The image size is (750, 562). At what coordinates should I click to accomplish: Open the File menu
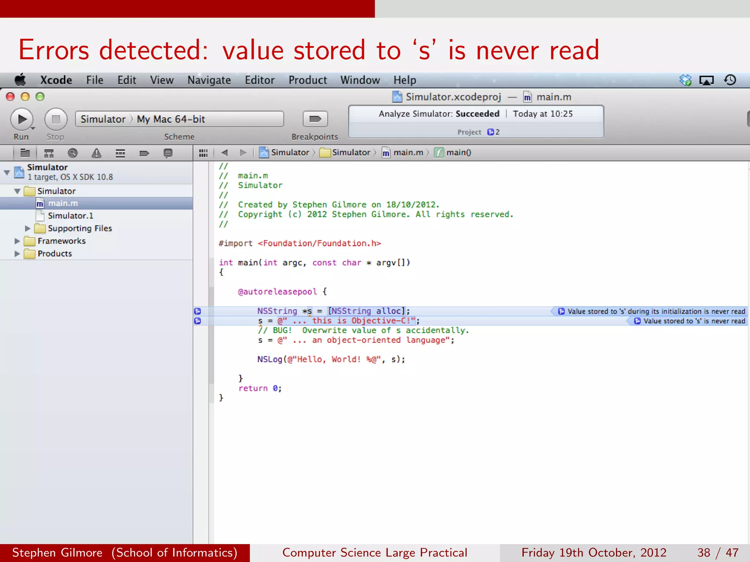[x=94, y=80]
